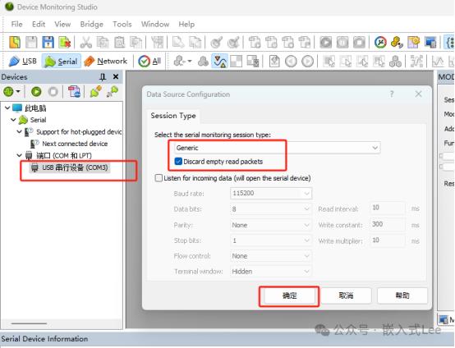This screenshot has height=348, width=455.
Task: Click the dialog question mark help button
Action: click(x=392, y=94)
